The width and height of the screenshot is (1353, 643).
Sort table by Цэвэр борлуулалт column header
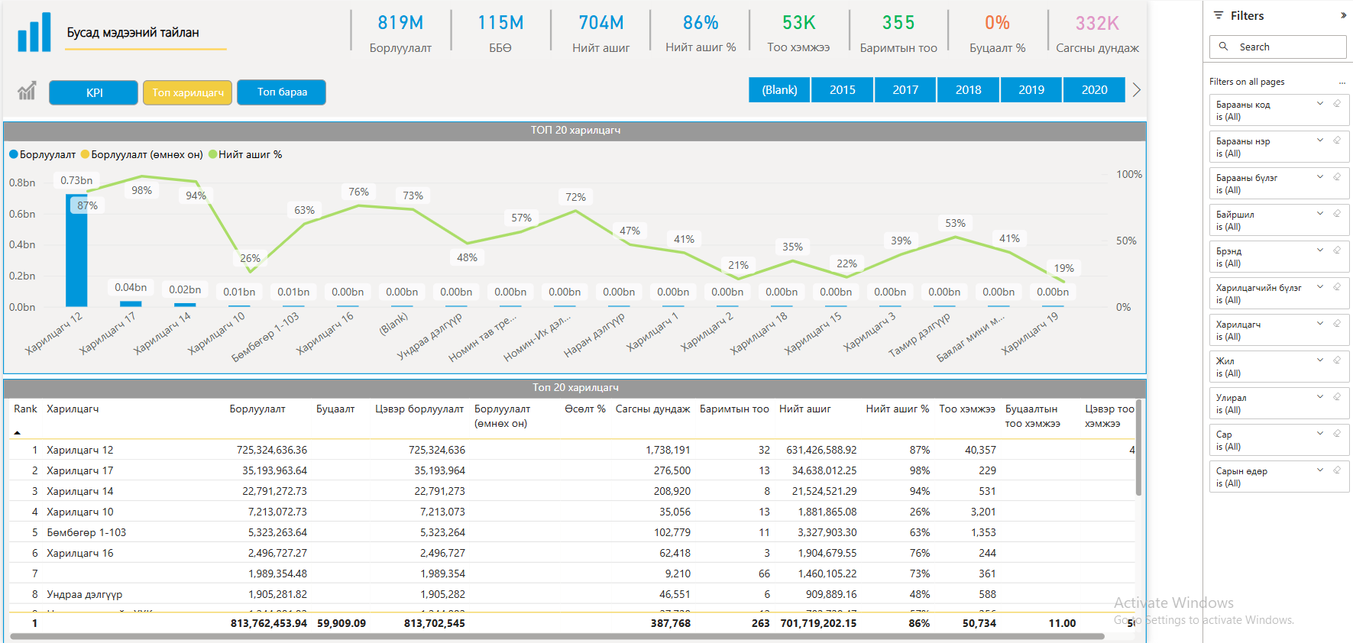[x=419, y=409]
